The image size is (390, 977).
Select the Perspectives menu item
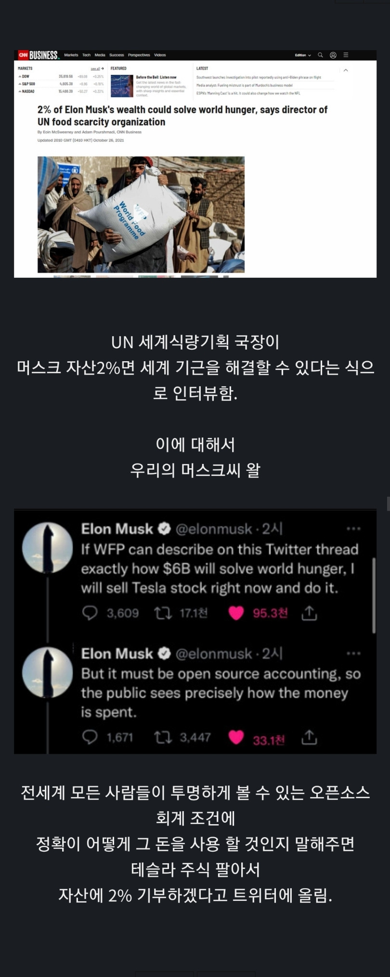139,55
